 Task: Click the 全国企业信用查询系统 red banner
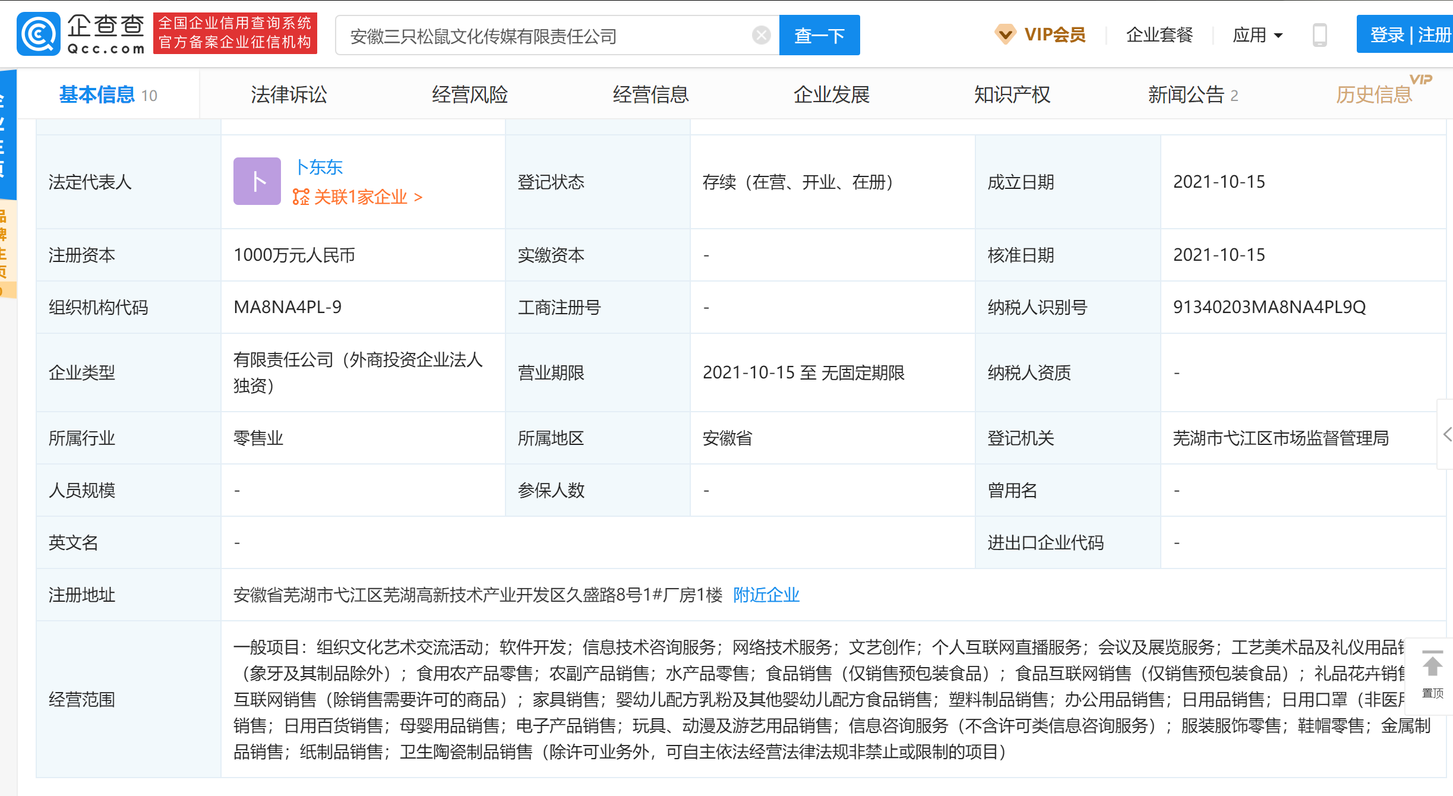pos(235,33)
